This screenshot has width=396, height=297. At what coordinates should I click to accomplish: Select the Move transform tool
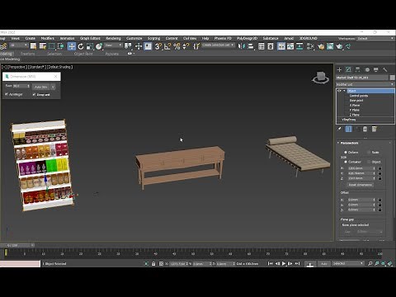click(72, 46)
